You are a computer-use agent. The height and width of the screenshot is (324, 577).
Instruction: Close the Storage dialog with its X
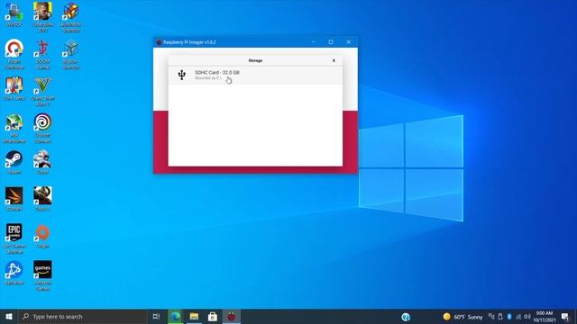[334, 60]
